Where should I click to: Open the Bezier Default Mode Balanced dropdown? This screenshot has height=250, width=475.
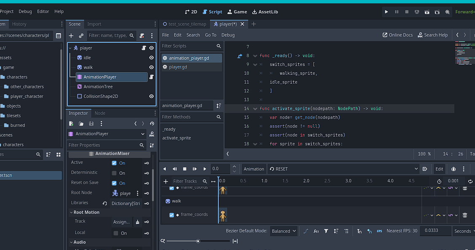pos(284,231)
